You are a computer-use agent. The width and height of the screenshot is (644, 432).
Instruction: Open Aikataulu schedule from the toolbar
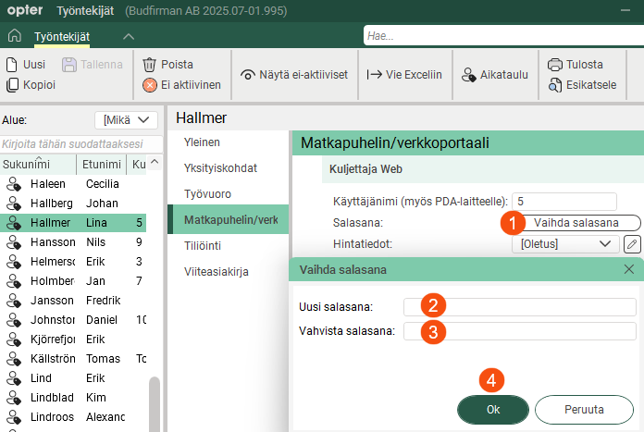pyautogui.click(x=468, y=75)
